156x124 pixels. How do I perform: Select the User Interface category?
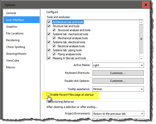click(x=22, y=20)
